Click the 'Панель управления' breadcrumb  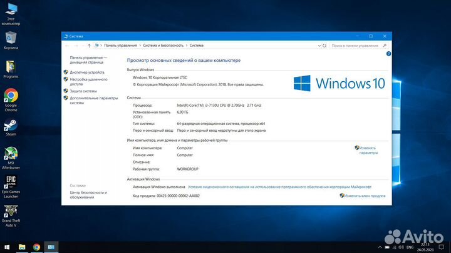click(120, 46)
